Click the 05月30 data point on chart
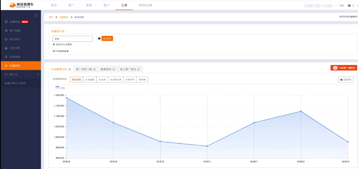358x169 pixels. pos(160,142)
